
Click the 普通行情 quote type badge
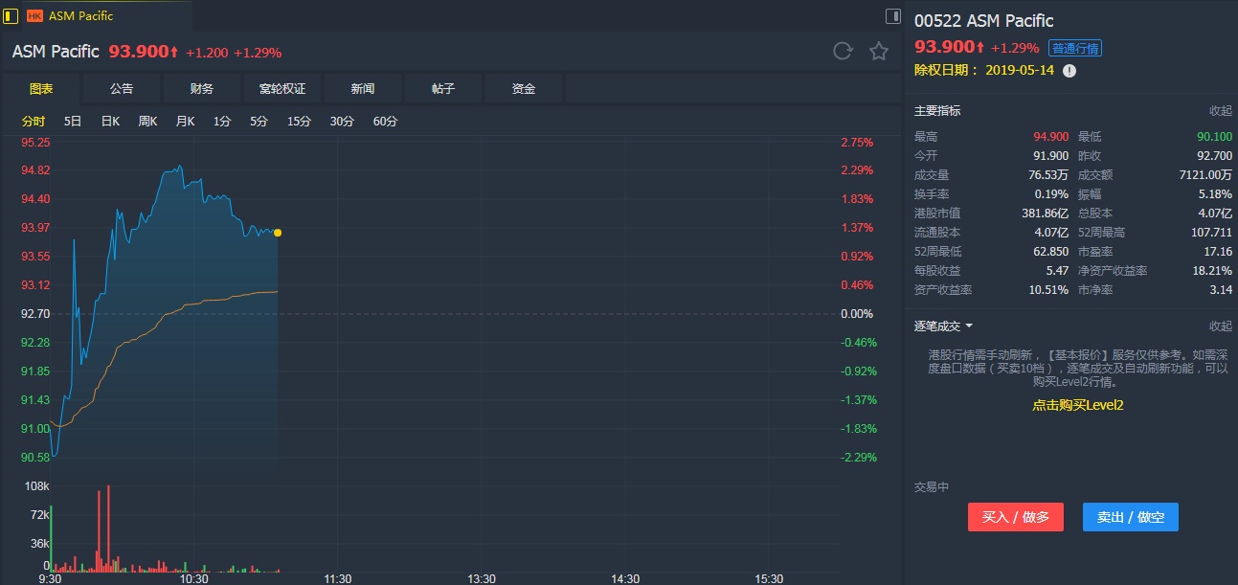[1074, 48]
